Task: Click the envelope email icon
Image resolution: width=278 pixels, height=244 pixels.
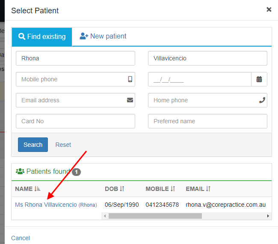Action: (130, 100)
